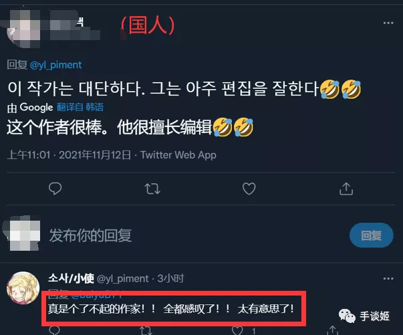Viewport: 403px width, 335px height.
Task: Open the 소사/小使 display name
Action: [72, 278]
